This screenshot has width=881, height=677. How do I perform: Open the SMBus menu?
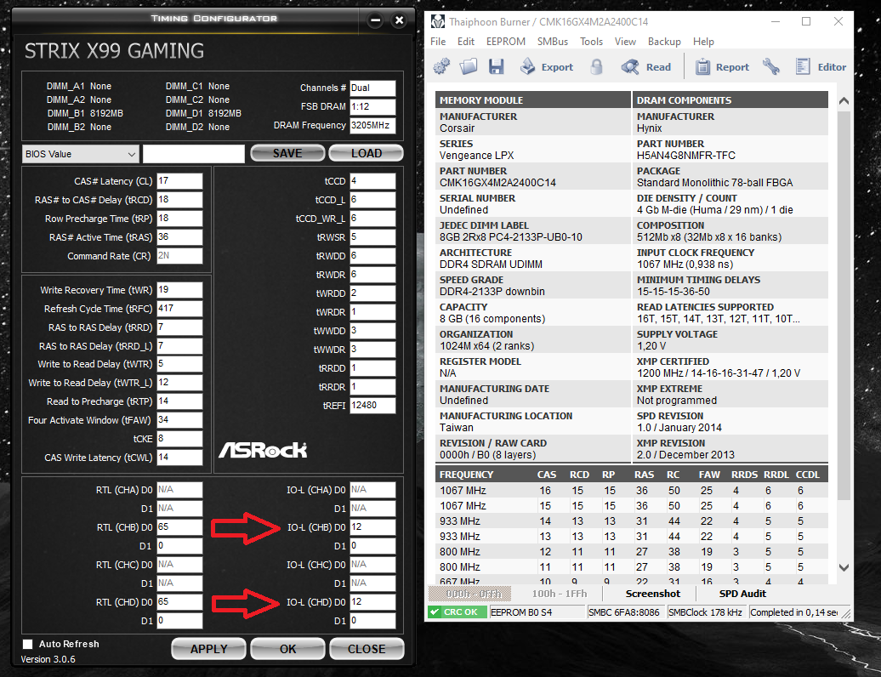[552, 42]
